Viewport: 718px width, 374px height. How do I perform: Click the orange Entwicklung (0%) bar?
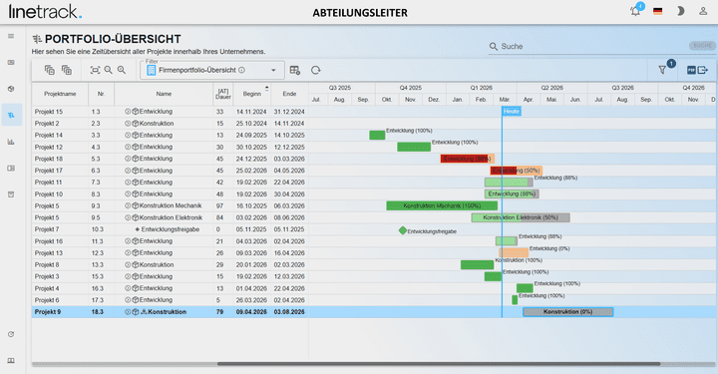tap(514, 253)
